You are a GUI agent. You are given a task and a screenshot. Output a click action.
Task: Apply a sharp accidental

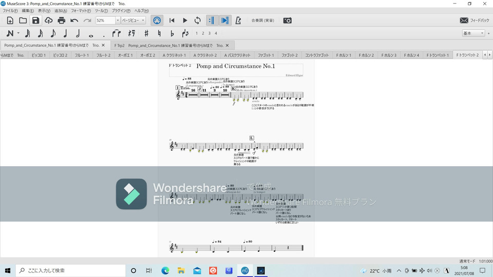pos(146,33)
